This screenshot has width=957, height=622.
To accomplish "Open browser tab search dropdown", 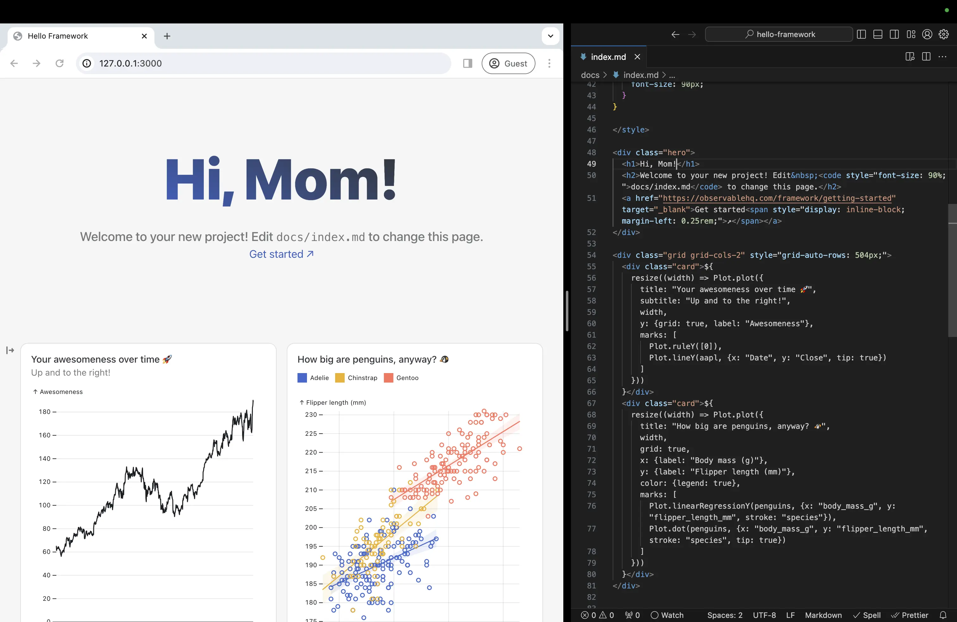I will (x=550, y=36).
